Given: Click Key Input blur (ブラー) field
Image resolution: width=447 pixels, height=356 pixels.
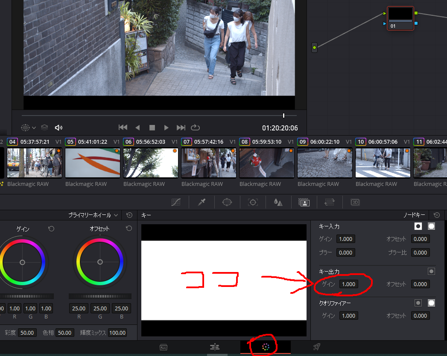Looking at the screenshot, I should coord(345,253).
